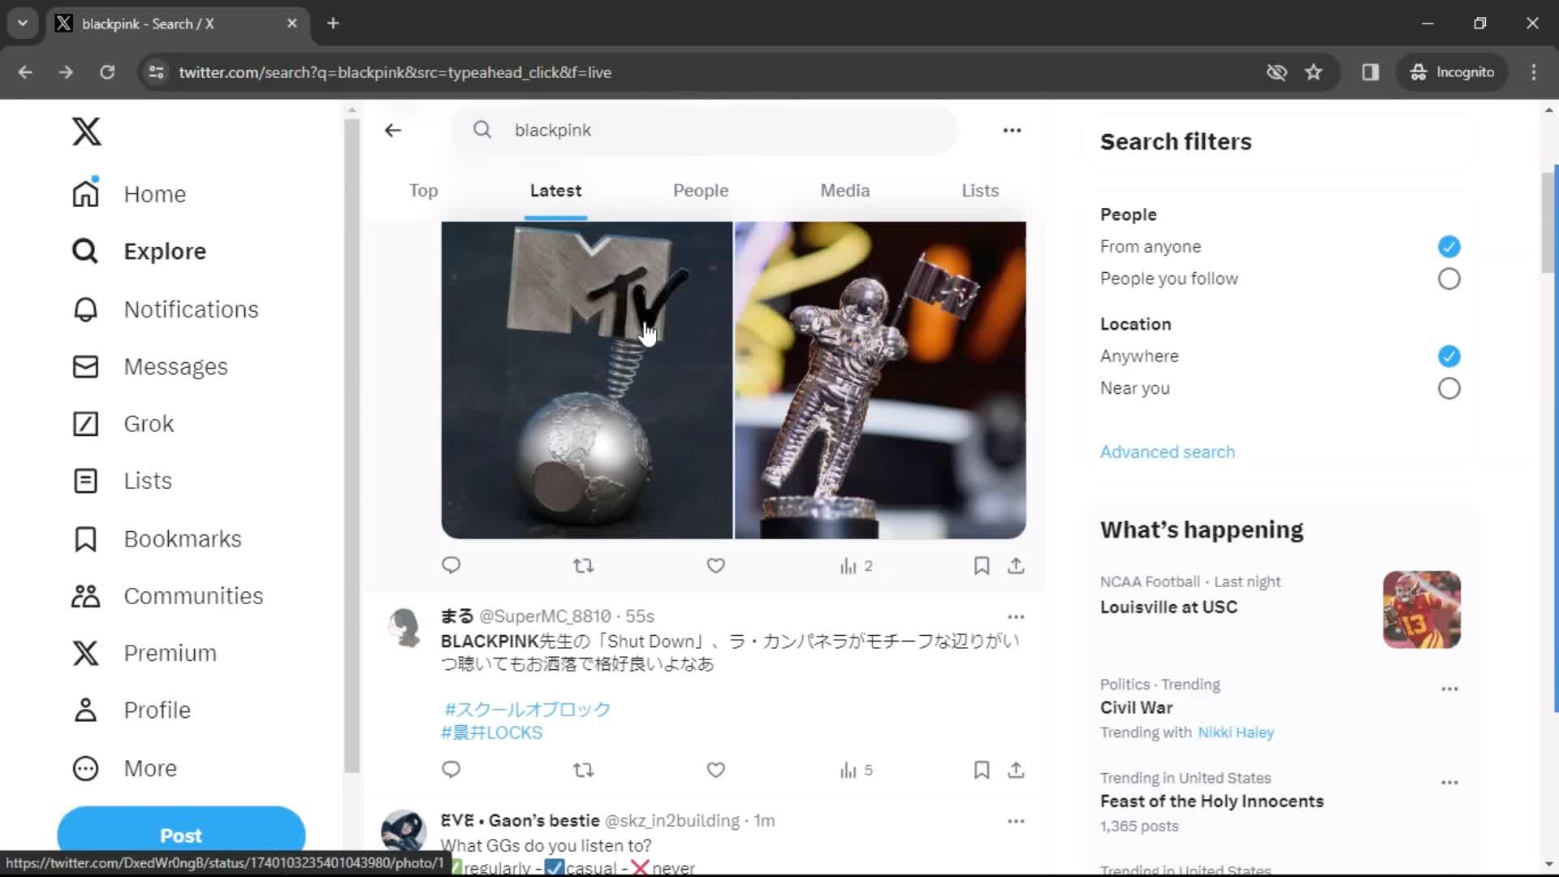
Task: Close the blackpink Search tab
Action: [x=292, y=24]
